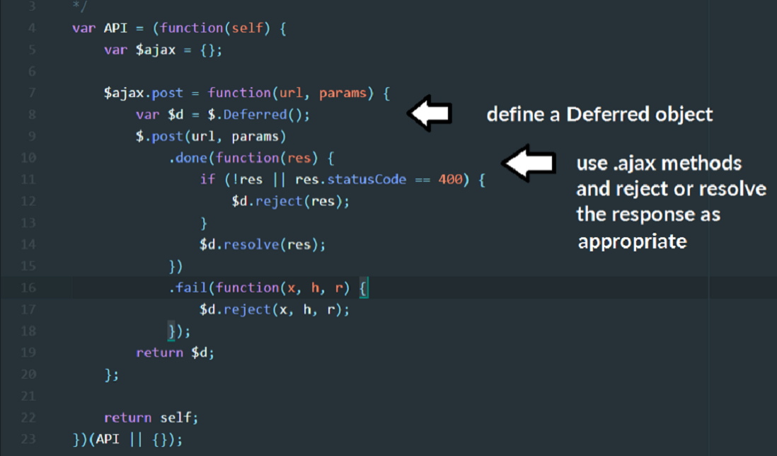Click the white arrow pointing at .done
Viewport: 777px width, 456px height.
[527, 163]
